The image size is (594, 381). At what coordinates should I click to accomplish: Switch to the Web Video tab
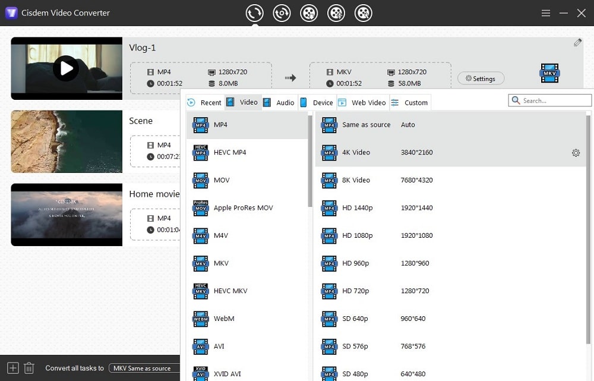tap(362, 102)
